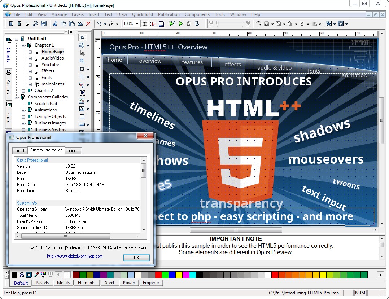
Task: Select the Zoom magnifier tool
Action: click(x=82, y=61)
